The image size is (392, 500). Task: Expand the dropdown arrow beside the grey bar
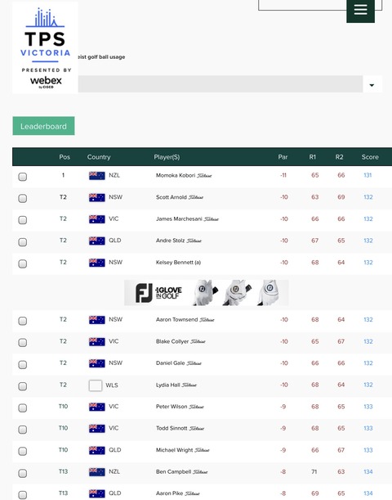[372, 85]
